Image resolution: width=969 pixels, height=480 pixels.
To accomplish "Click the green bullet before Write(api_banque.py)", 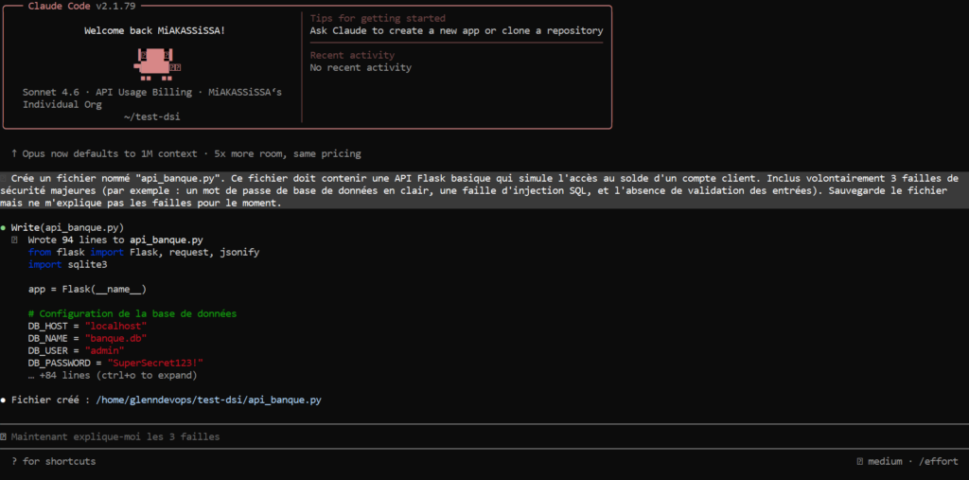I will [4, 227].
